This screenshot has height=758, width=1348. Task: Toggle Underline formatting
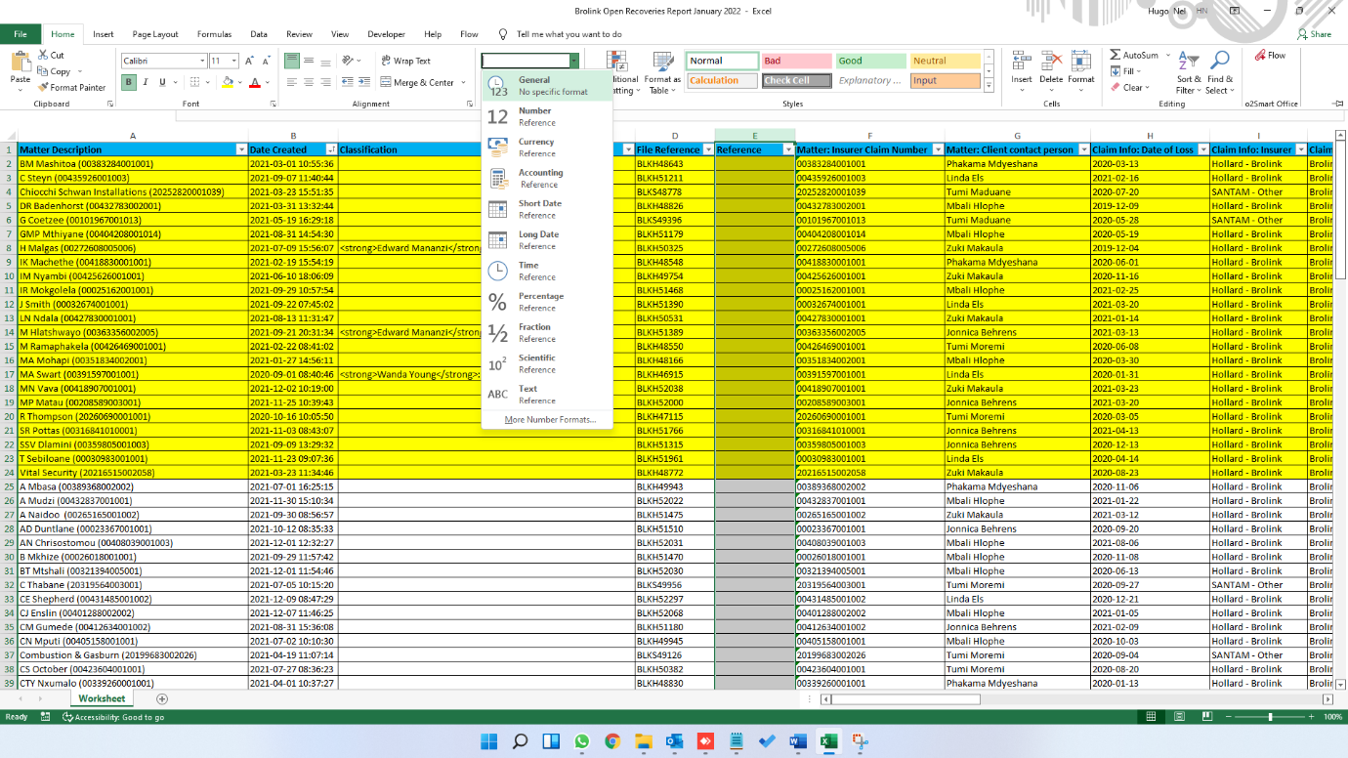point(162,83)
